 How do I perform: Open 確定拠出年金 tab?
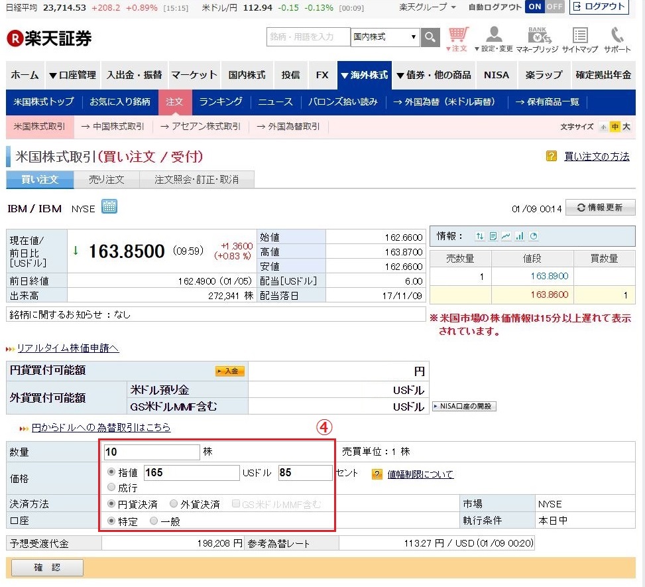click(603, 75)
